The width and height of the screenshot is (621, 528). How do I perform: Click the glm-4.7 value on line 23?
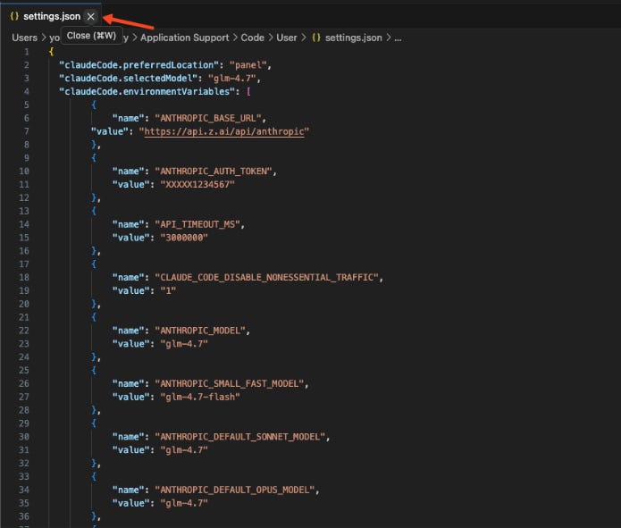184,344
